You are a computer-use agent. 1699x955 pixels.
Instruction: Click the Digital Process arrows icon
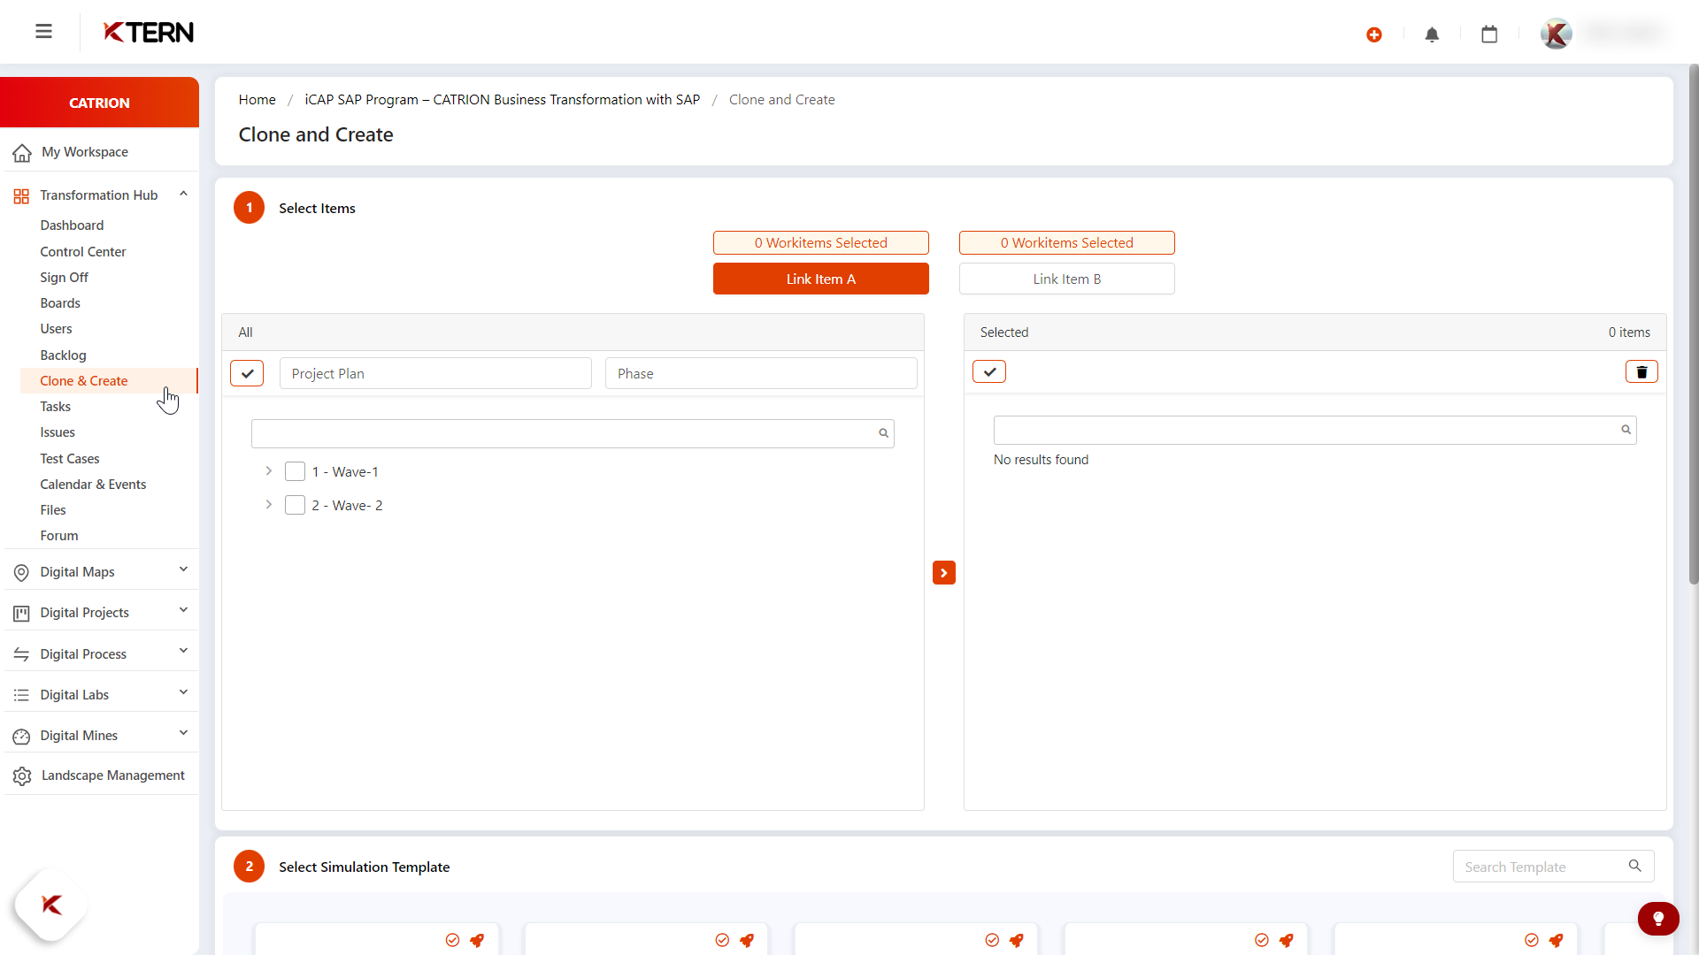click(x=21, y=655)
